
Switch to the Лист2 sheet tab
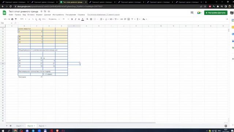click(x=42, y=126)
